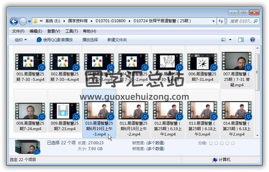Select video 008.易道智慧25期7-24.mp4
The image size is (269, 172).
point(30,111)
